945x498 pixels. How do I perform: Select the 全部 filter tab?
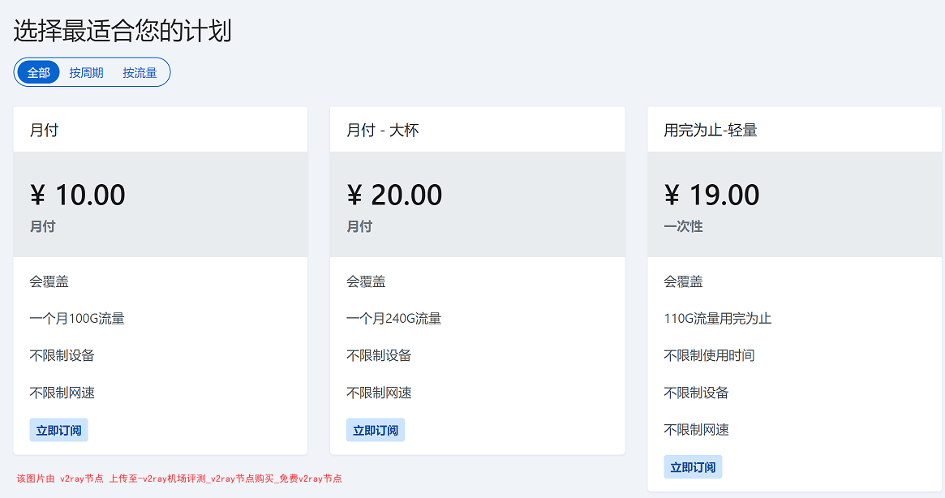tap(38, 72)
